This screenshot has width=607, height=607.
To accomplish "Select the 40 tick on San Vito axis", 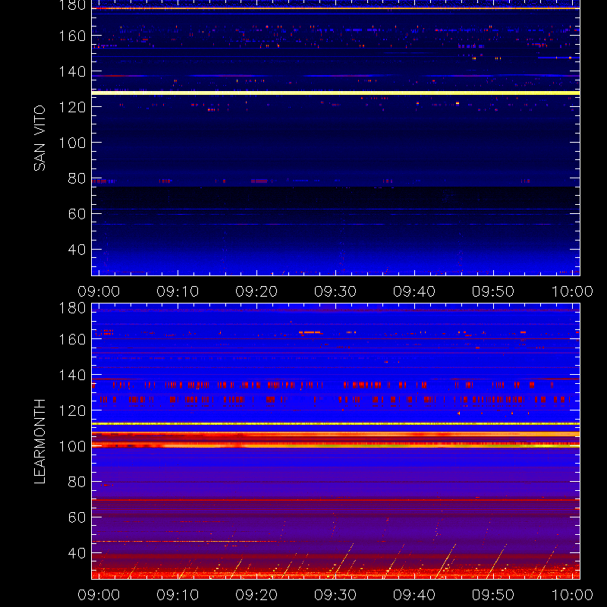I will 77,250.
